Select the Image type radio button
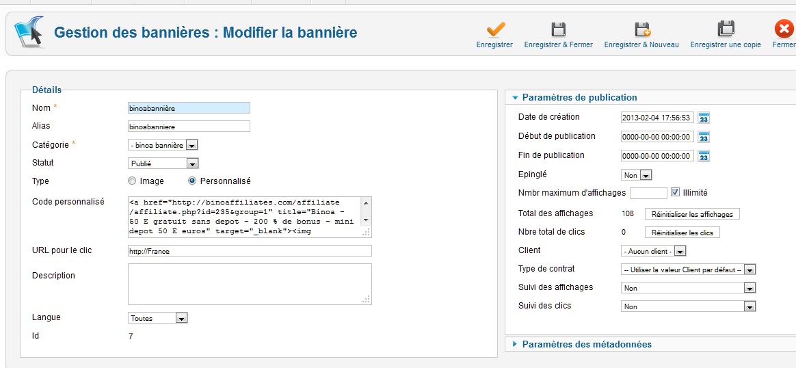 tap(133, 181)
